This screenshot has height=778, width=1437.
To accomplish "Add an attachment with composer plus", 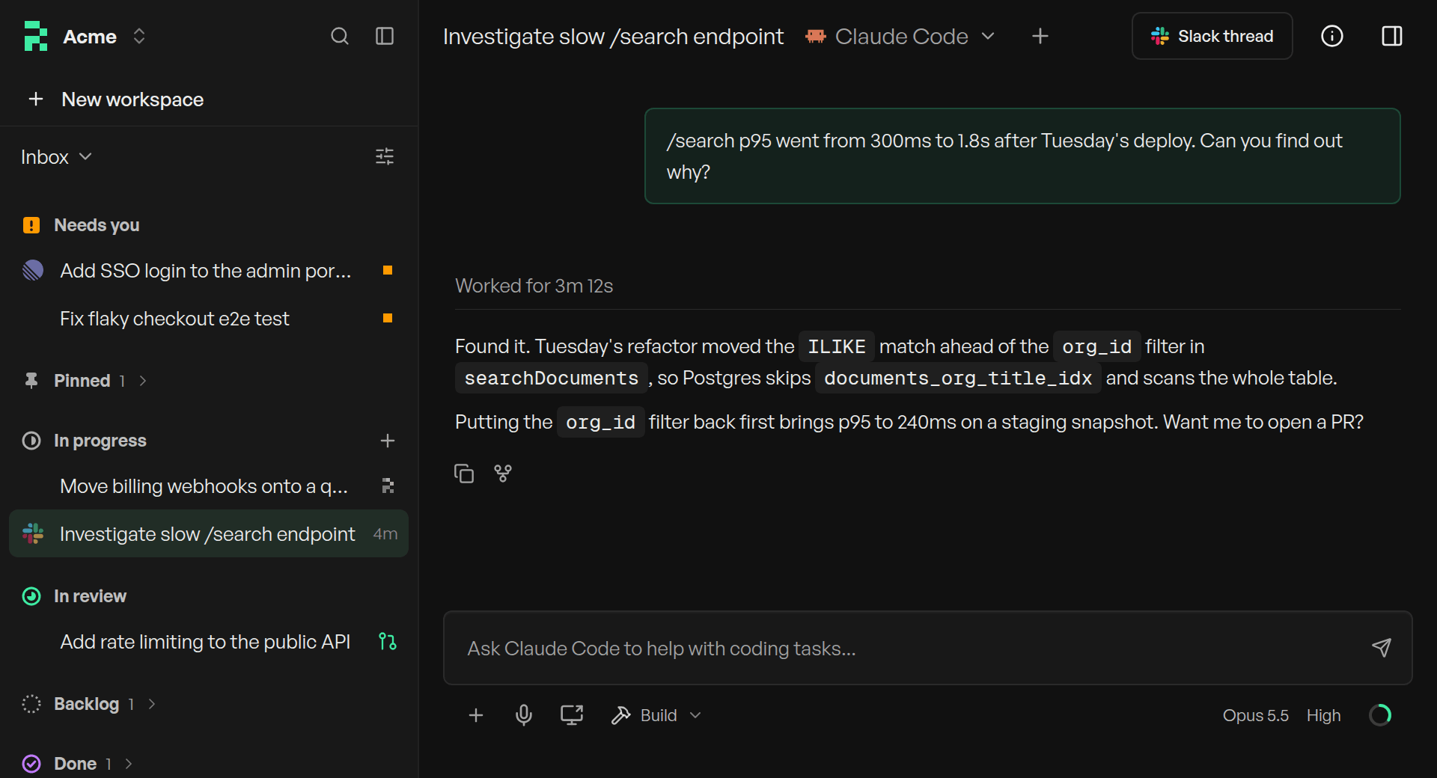I will coord(476,715).
